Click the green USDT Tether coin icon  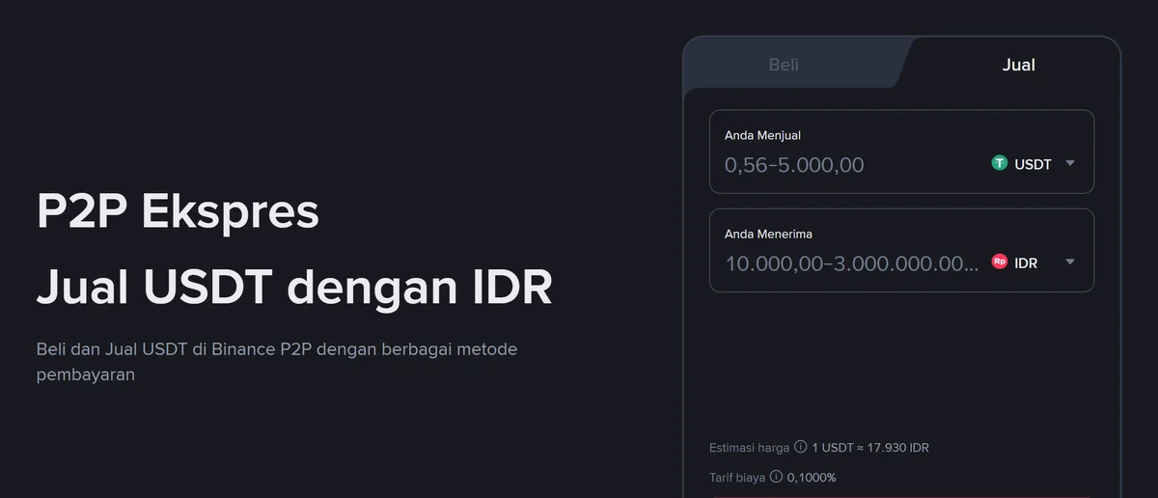tap(1000, 163)
